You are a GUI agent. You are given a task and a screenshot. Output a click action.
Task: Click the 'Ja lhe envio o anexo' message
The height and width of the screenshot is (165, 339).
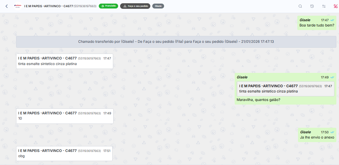coord(317,138)
